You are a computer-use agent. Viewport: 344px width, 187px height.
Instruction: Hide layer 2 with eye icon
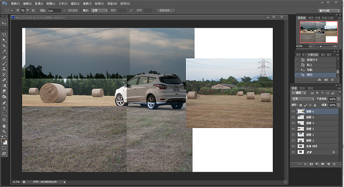click(293, 135)
